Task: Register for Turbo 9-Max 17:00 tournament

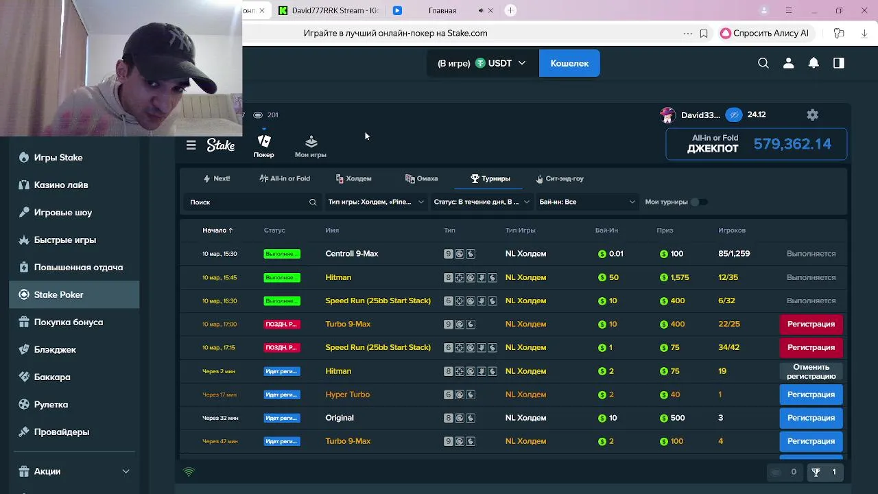Action: click(x=811, y=324)
